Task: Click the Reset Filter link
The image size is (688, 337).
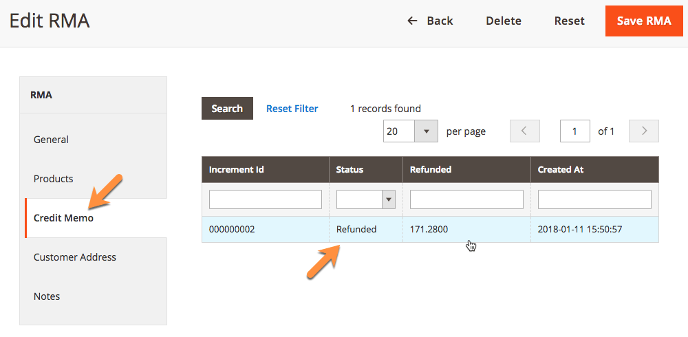Action: [x=292, y=109]
